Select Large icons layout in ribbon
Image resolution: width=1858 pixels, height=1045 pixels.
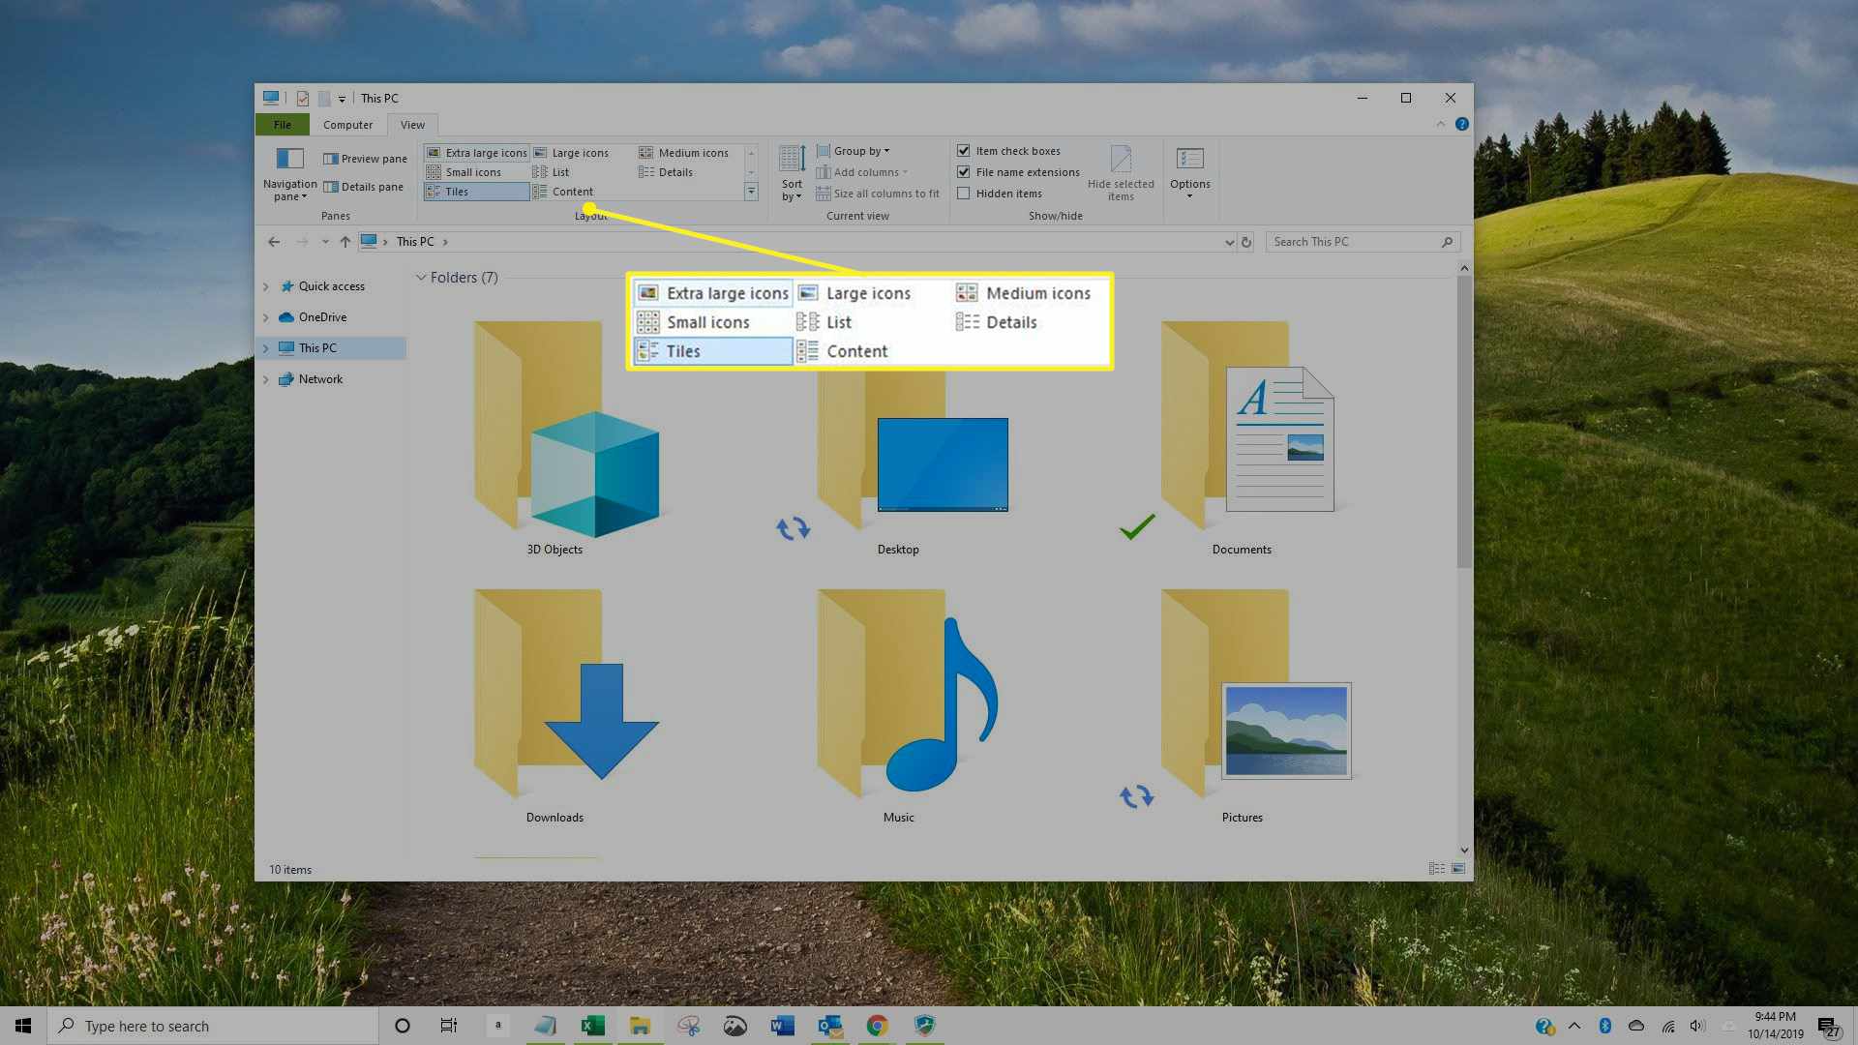point(571,153)
